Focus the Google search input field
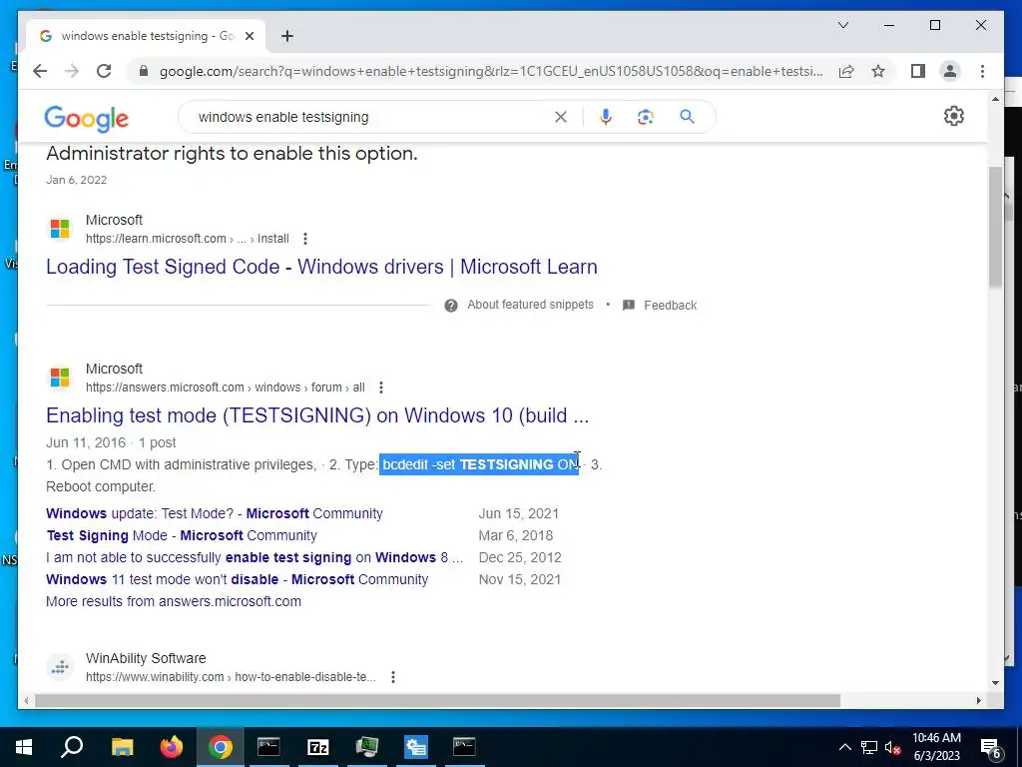Viewport: 1022px width, 767px height. [x=371, y=117]
